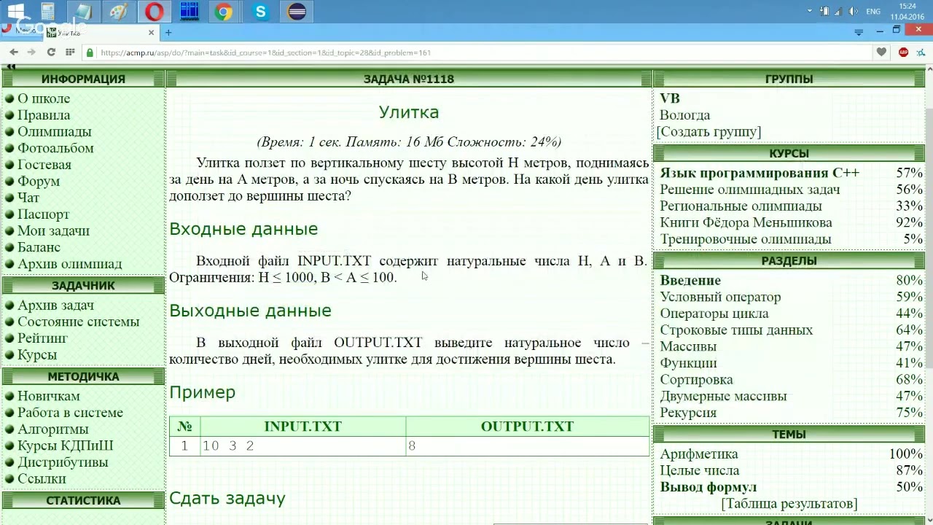
Task: Open 'Двумерные массивы' section
Action: [x=723, y=396]
